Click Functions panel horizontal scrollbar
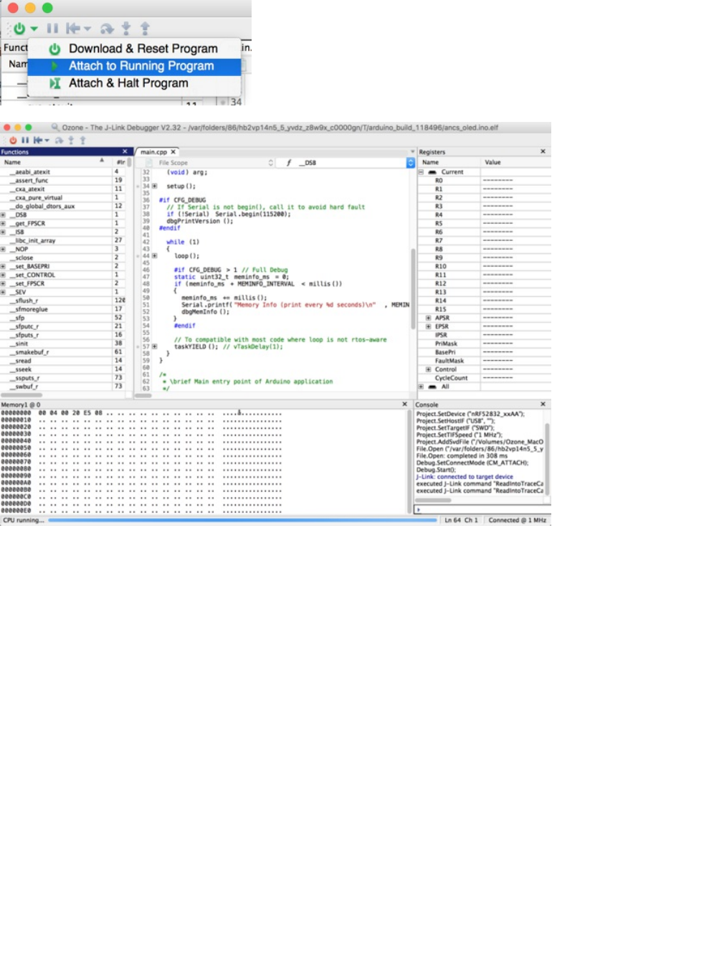This screenshot has height=974, width=714. 22,395
